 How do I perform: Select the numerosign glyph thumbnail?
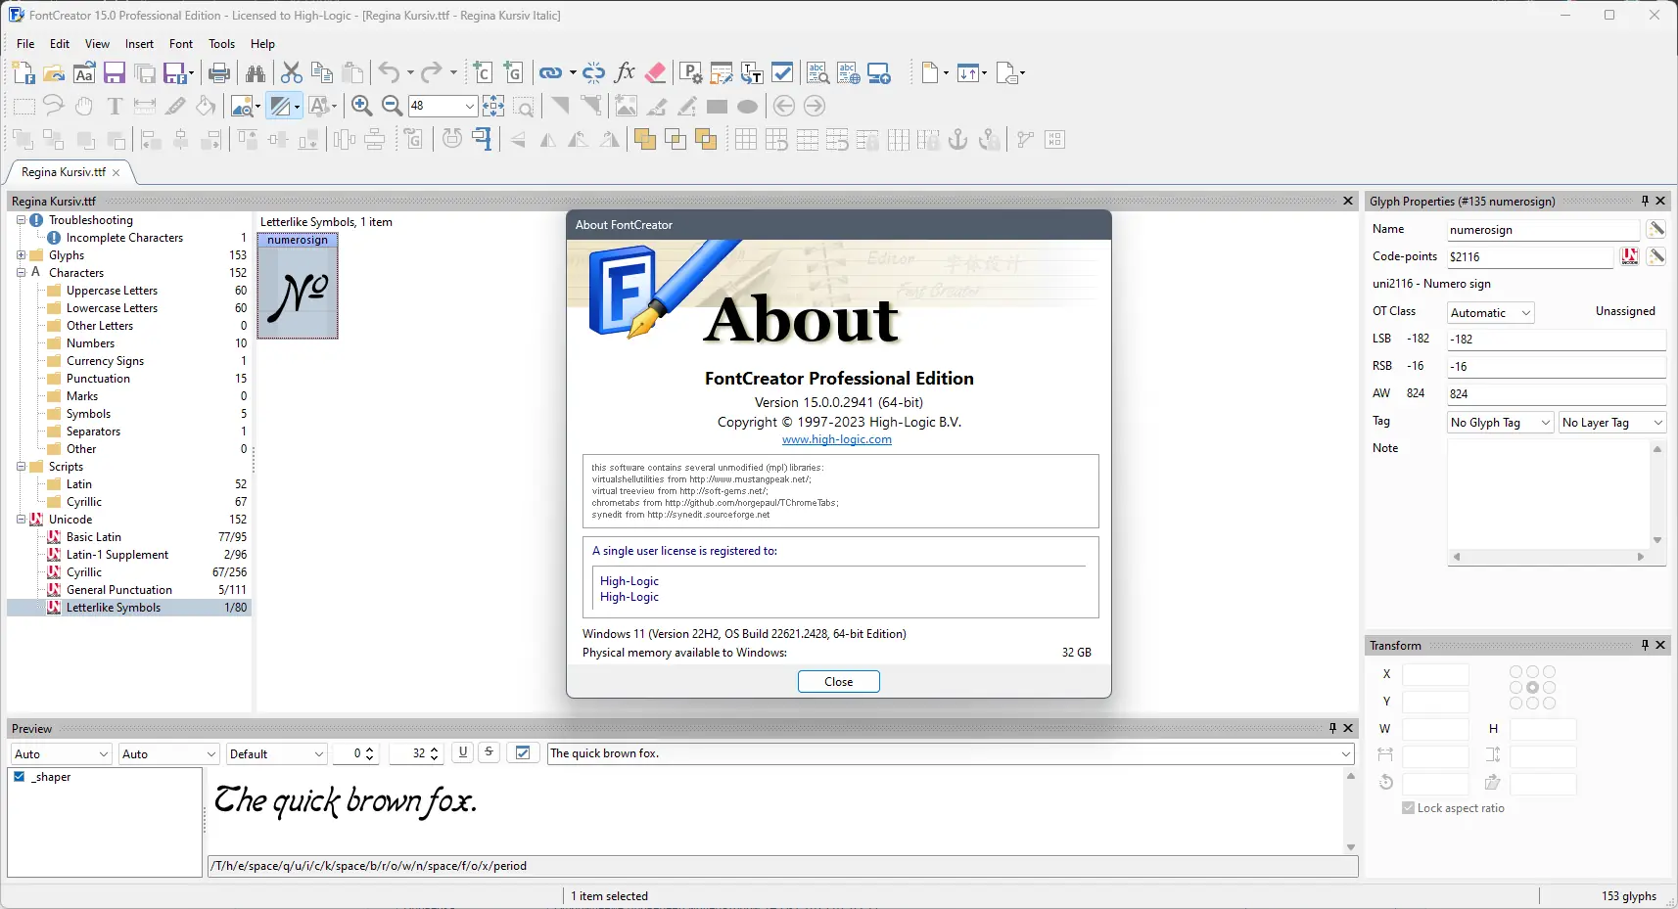pyautogui.click(x=297, y=287)
